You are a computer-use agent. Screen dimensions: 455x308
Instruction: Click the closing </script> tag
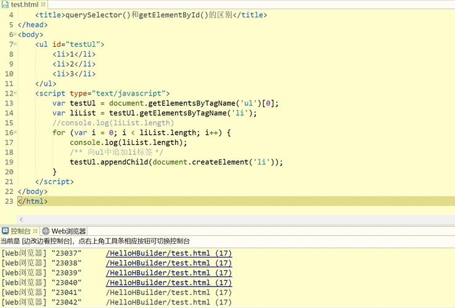coord(54,182)
